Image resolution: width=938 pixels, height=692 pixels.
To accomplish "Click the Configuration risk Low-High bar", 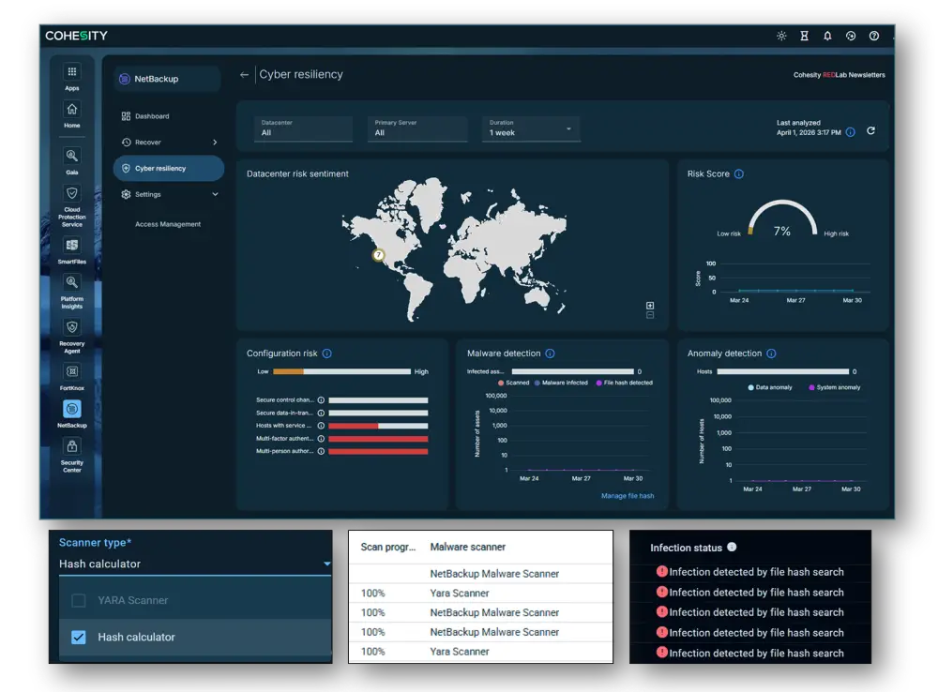I will (x=341, y=372).
